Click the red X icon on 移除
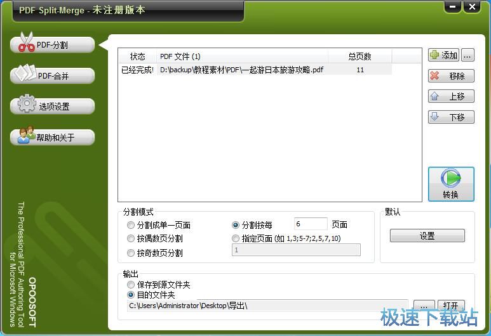 coord(434,75)
